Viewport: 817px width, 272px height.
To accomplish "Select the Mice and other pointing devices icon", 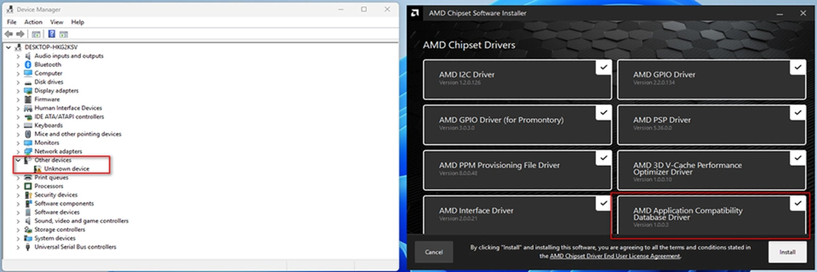I will click(x=28, y=134).
